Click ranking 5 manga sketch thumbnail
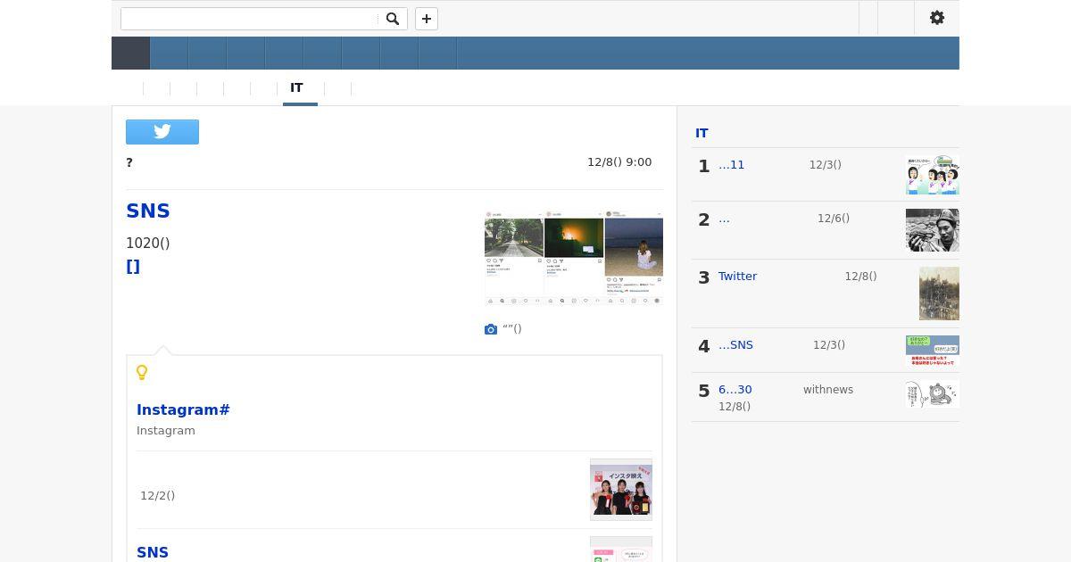 932,394
